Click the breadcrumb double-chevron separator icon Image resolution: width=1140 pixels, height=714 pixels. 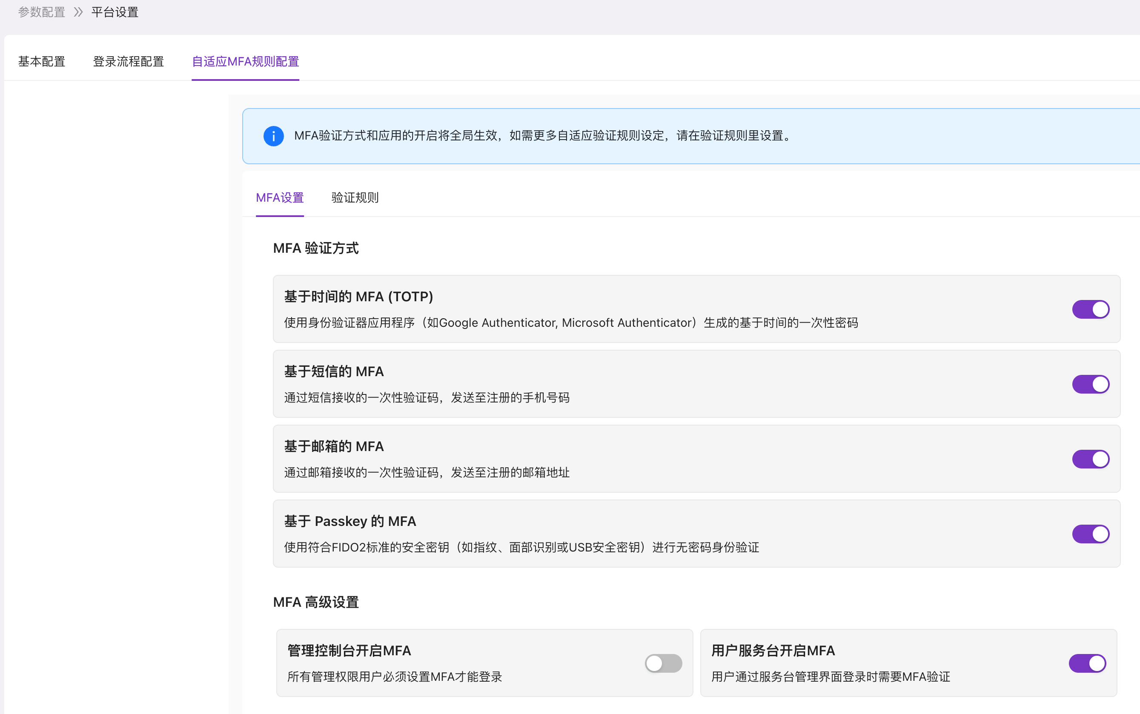[x=78, y=12]
